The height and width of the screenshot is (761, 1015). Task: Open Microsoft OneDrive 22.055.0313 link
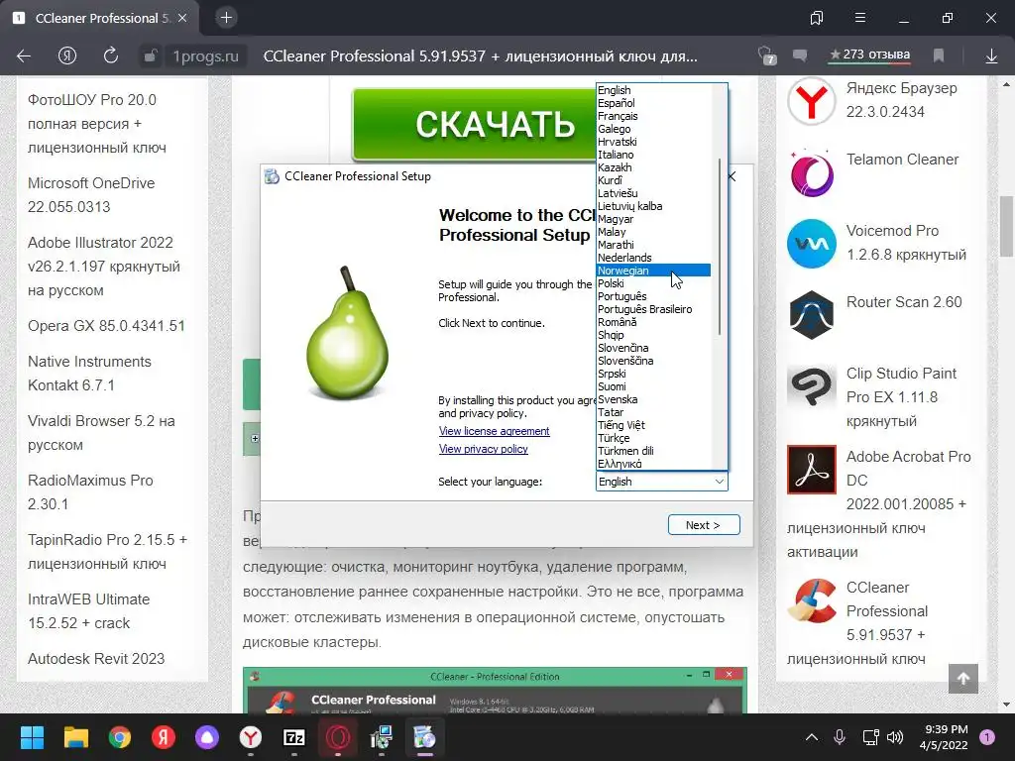(x=91, y=195)
